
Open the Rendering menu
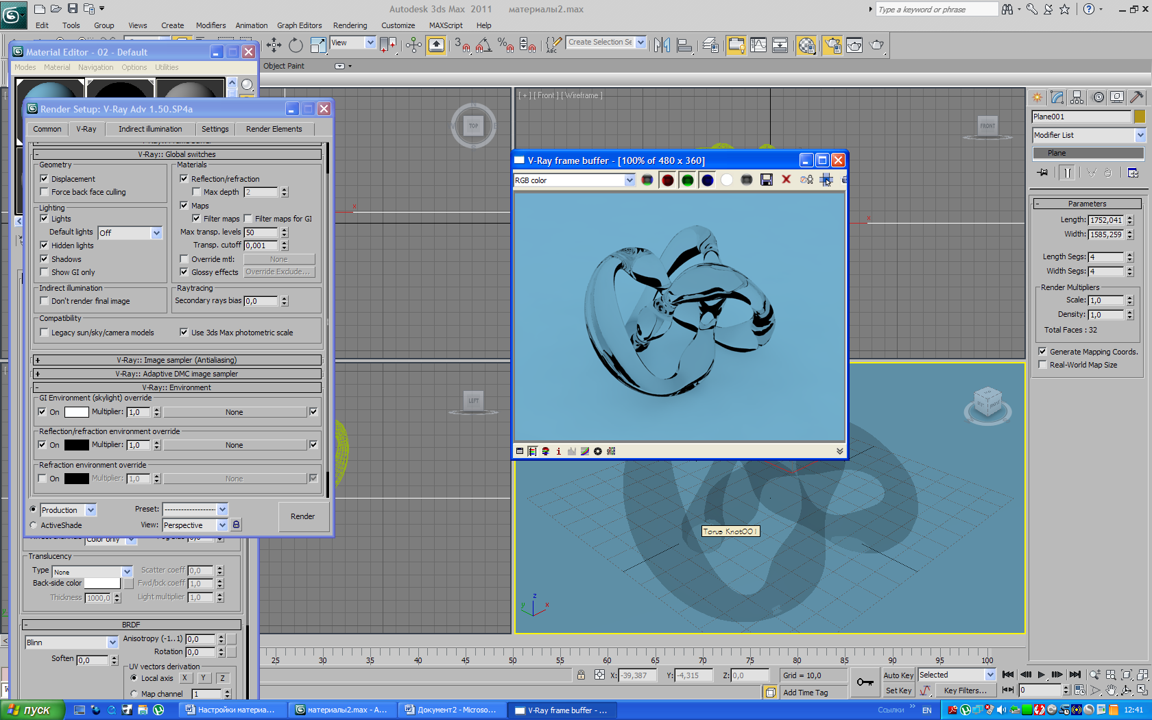[350, 25]
